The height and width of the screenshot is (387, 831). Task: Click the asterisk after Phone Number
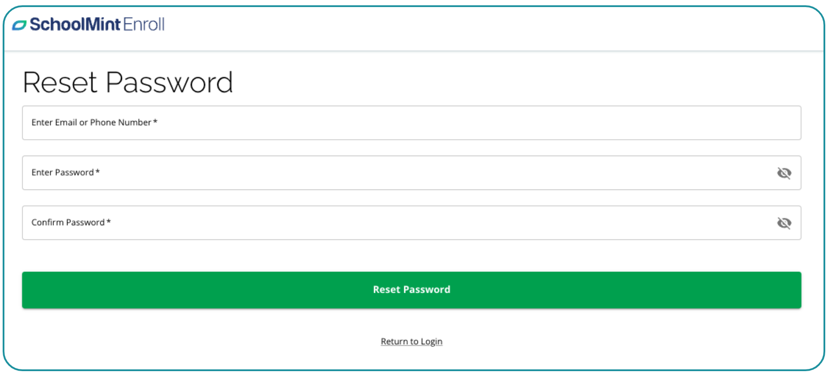click(x=155, y=121)
